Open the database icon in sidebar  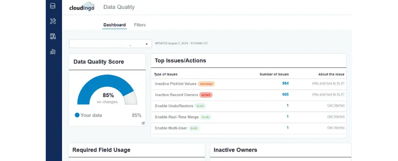(53, 6)
